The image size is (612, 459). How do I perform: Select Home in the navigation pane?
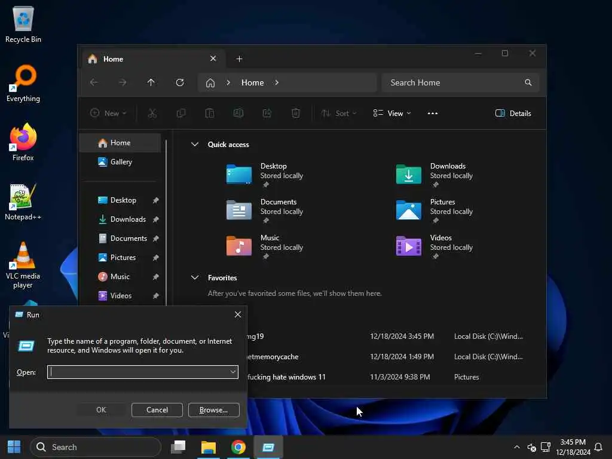120,143
